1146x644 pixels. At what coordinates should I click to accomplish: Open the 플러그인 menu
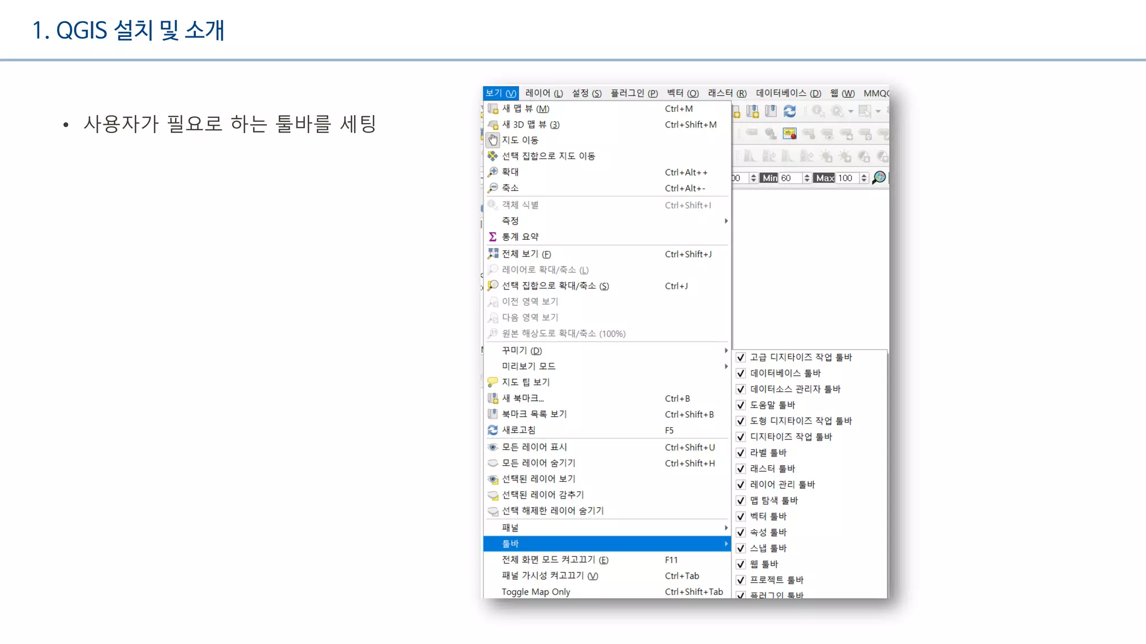tap(634, 93)
